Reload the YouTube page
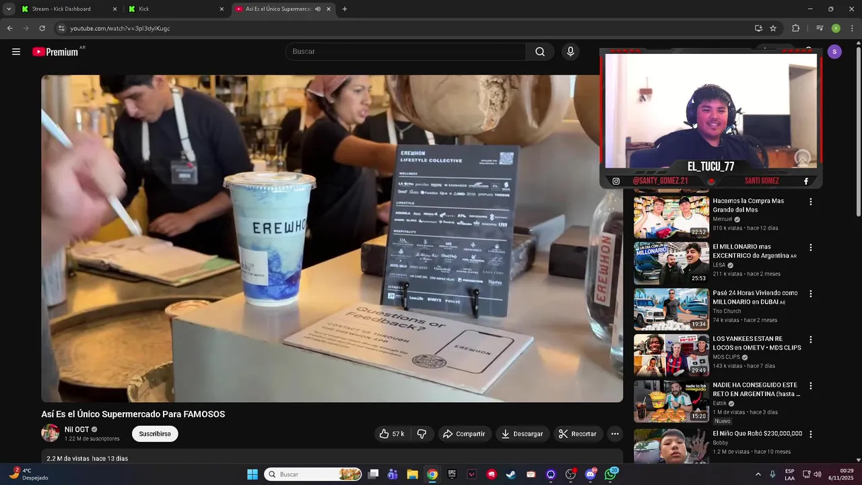The width and height of the screenshot is (862, 485). point(42,28)
